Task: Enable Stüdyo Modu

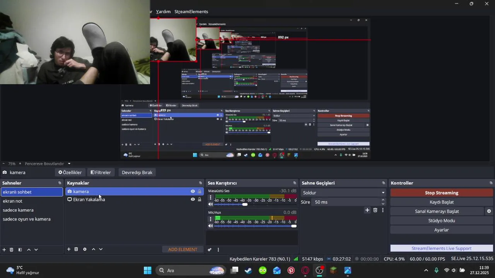Action: click(x=442, y=220)
